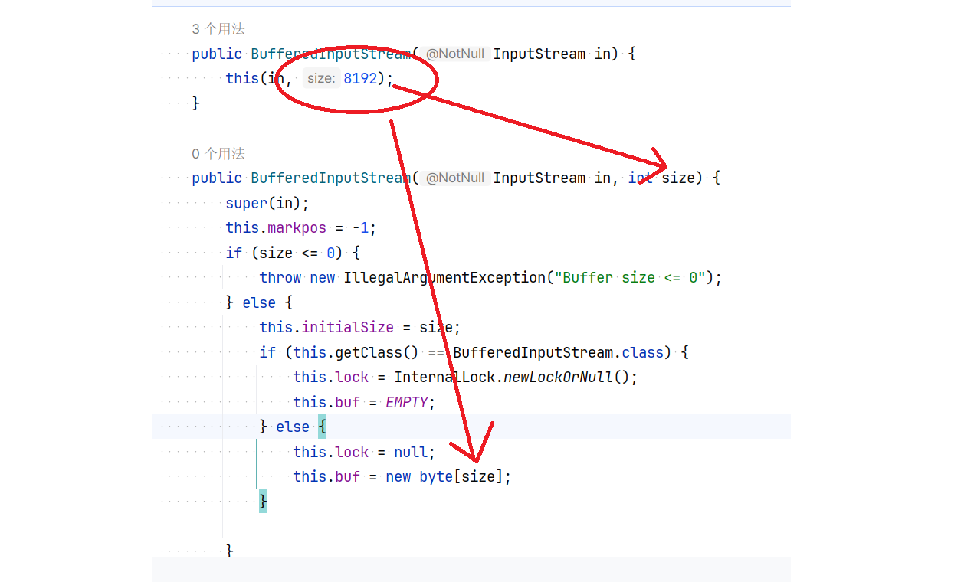
Task: Click the highlighted opening brace after else
Action: [x=323, y=427]
